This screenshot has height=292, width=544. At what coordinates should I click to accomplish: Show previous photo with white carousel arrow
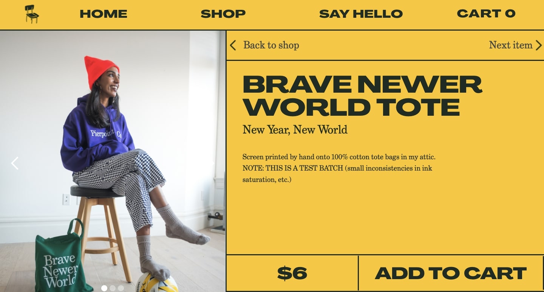[15, 163]
